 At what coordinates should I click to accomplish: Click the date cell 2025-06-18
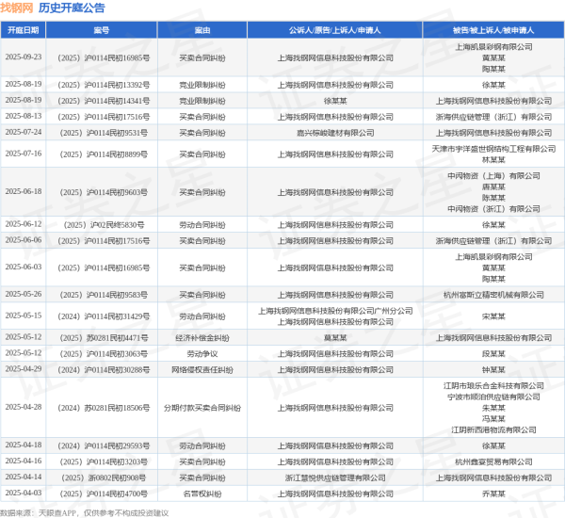pos(24,191)
